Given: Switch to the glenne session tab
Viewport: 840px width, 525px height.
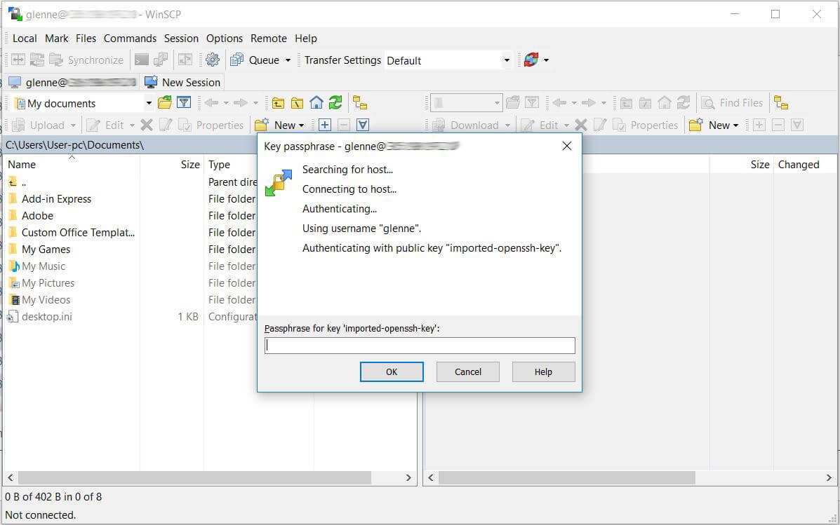Looking at the screenshot, I should [x=70, y=82].
